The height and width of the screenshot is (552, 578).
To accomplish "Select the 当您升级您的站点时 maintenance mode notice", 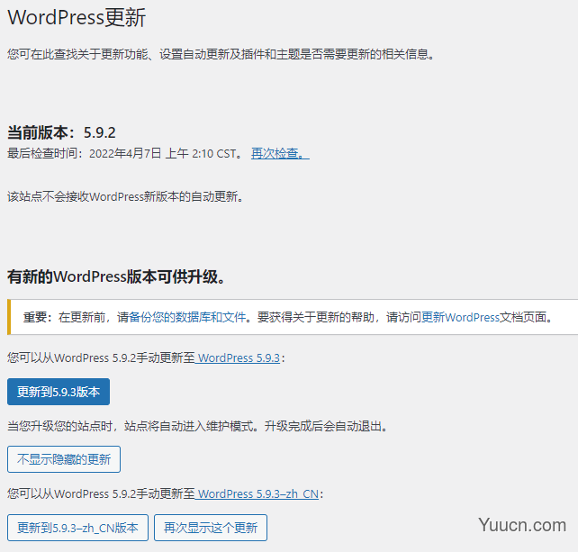I will (x=198, y=426).
